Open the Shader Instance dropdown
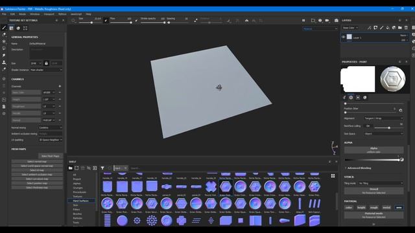This screenshot has width=415, height=233. point(46,70)
